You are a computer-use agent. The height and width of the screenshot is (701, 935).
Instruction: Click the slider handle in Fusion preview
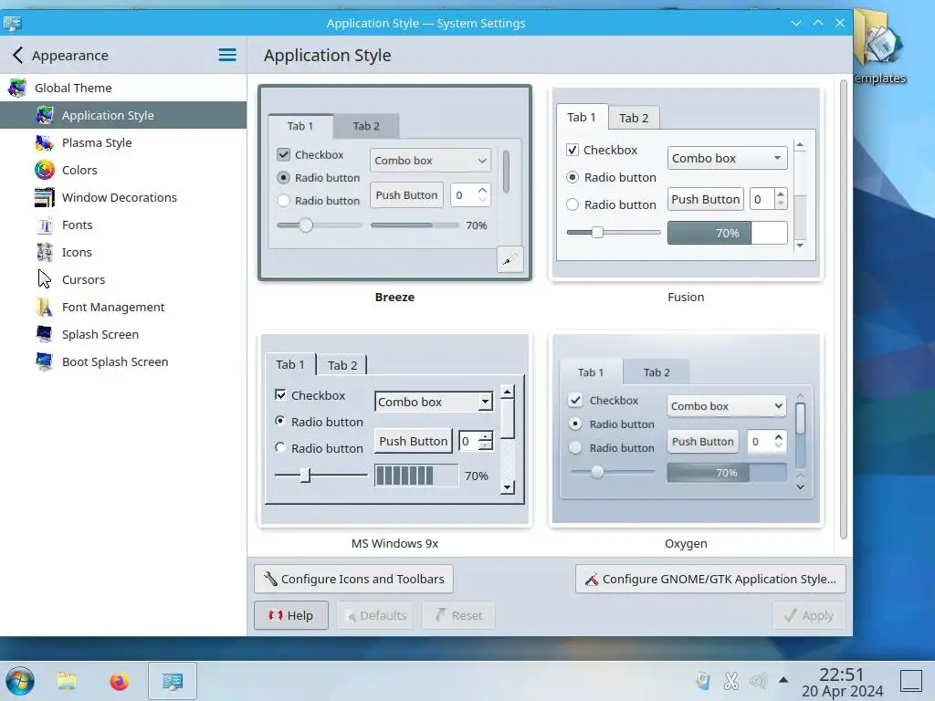tap(597, 233)
